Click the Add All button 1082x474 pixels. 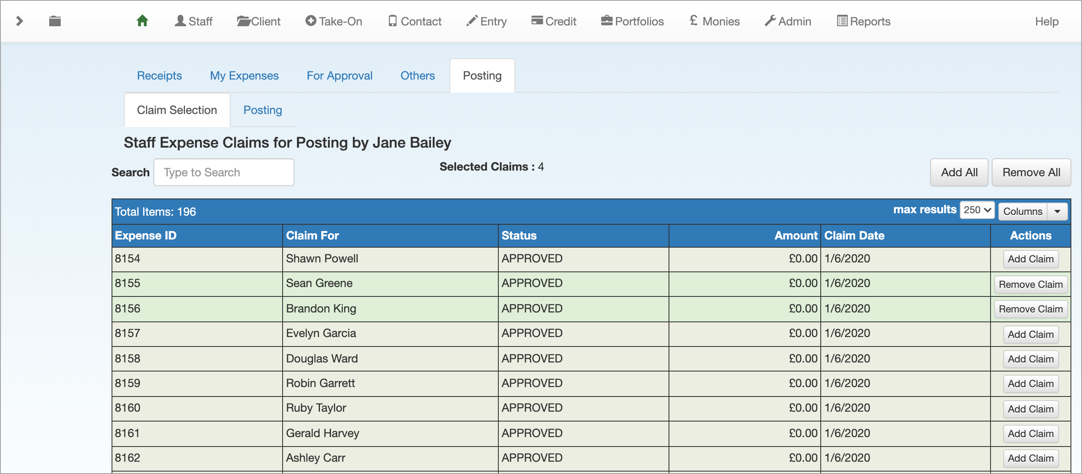[959, 172]
